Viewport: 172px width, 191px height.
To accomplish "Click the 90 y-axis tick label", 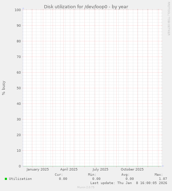I will pyautogui.click(x=19, y=26).
